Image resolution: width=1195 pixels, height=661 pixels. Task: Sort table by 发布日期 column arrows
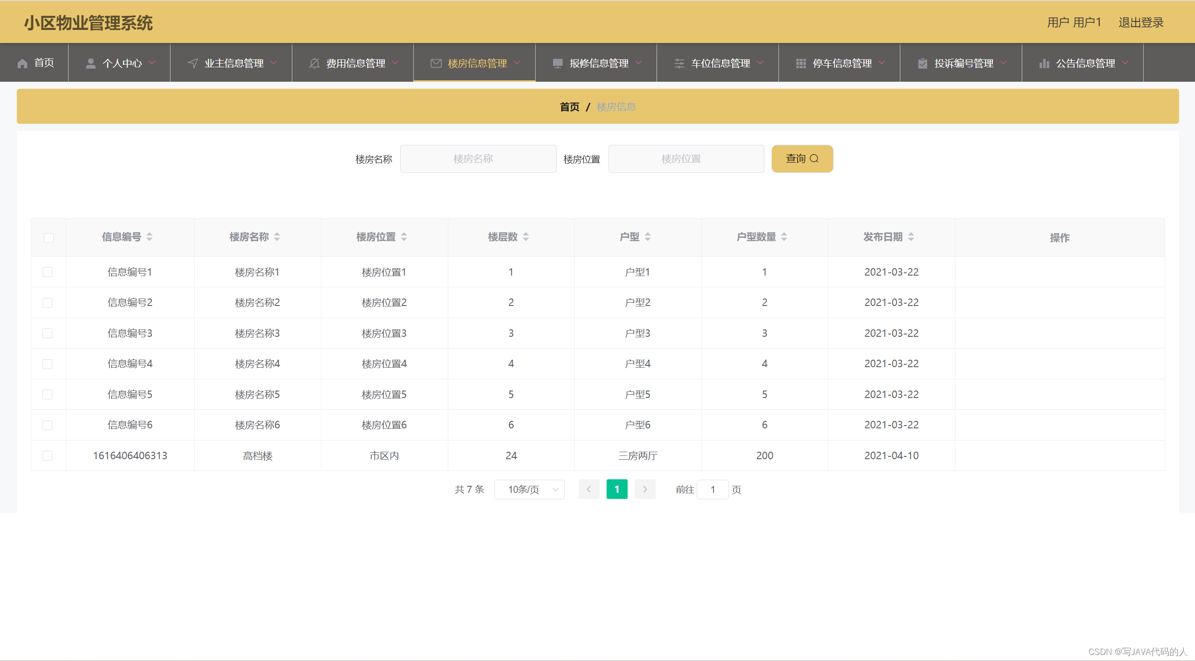coord(911,237)
